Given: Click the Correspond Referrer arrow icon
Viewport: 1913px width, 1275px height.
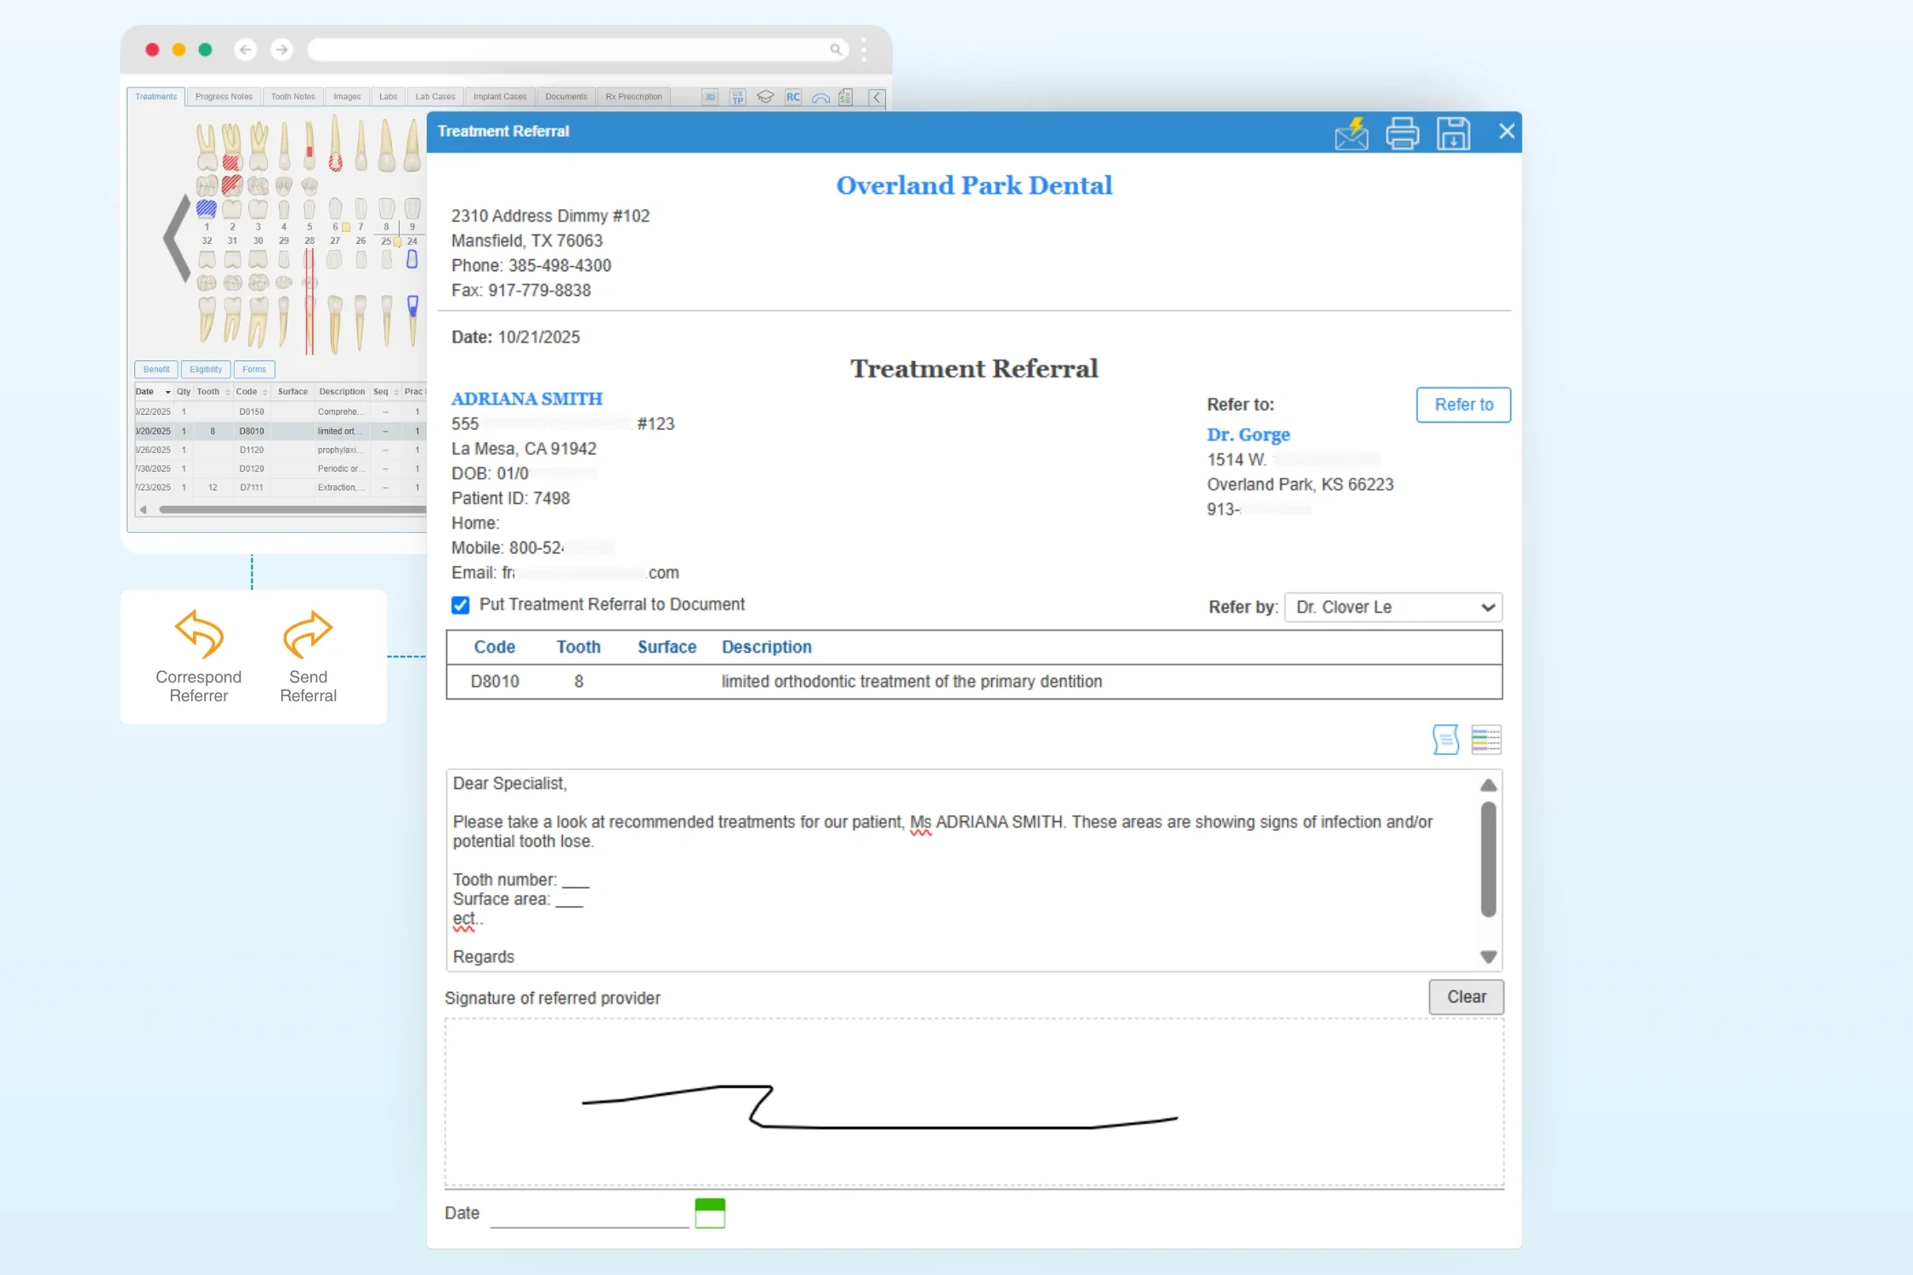Looking at the screenshot, I should (x=199, y=634).
